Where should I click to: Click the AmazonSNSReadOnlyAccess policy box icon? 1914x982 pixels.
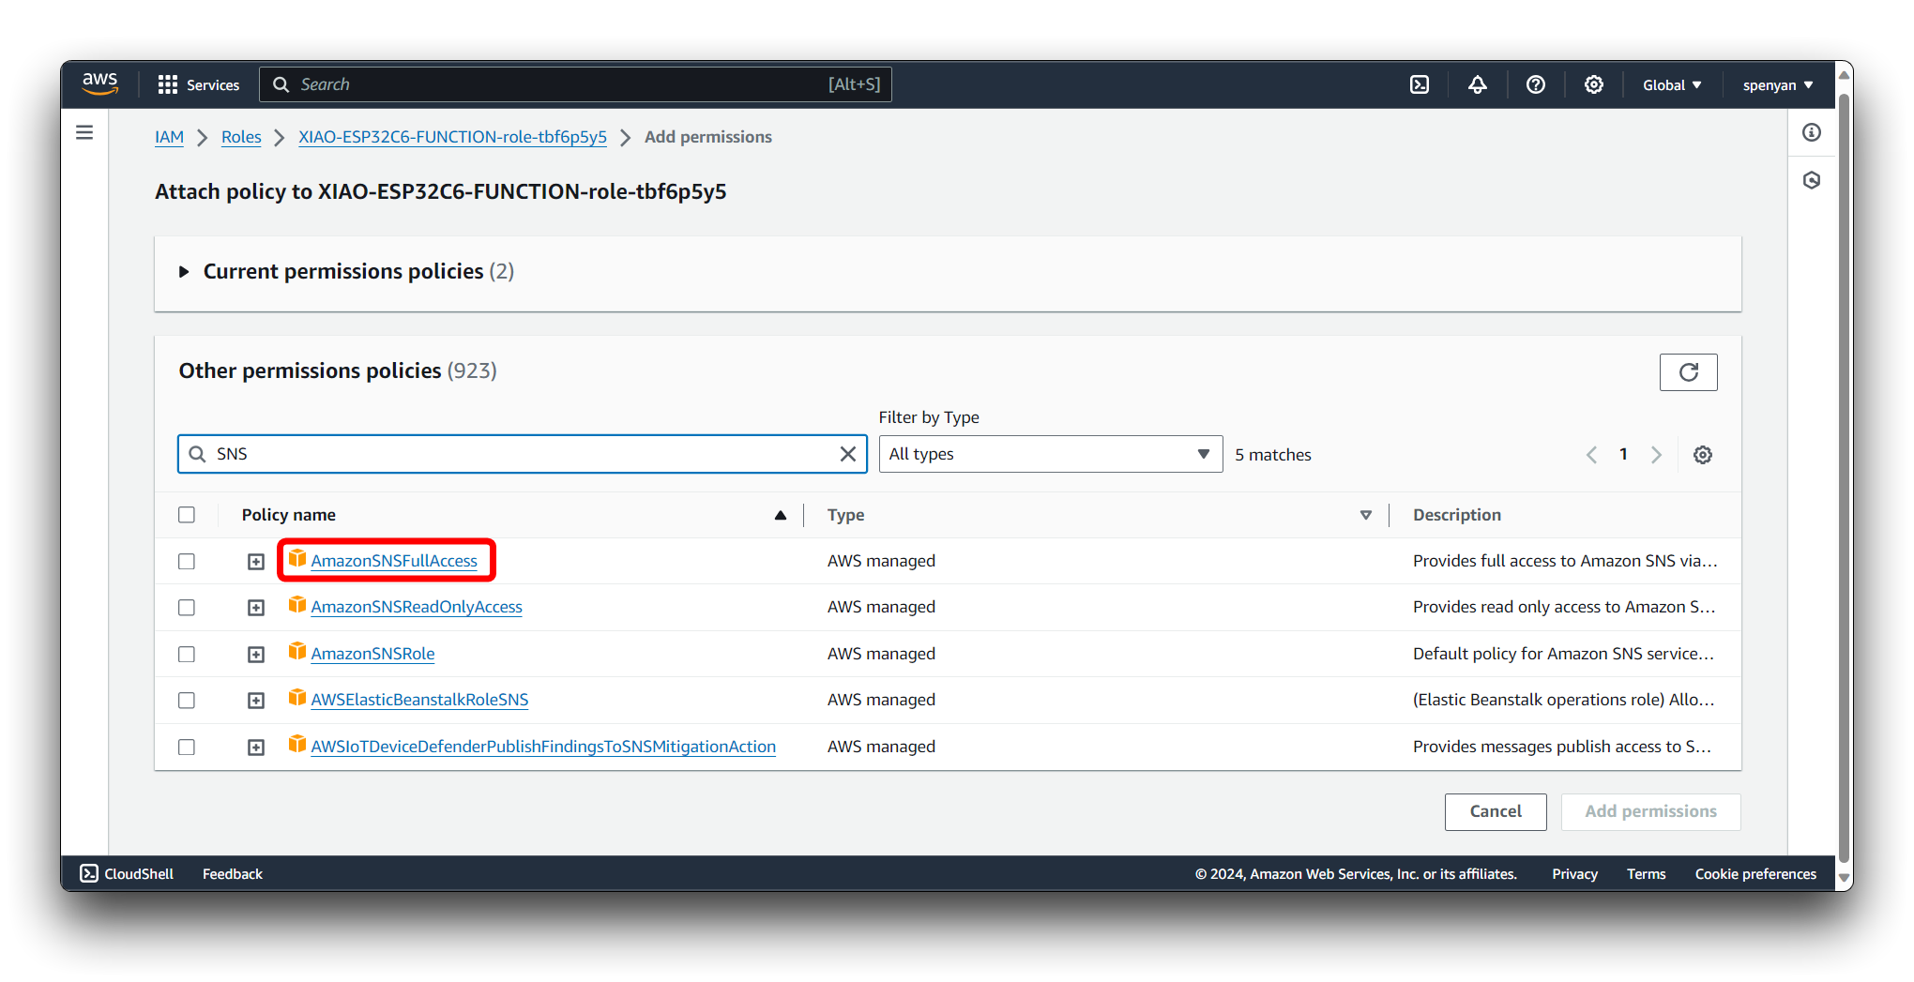(x=297, y=605)
